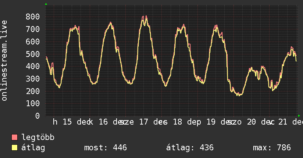Click the pink legtöbb legend color swatch
The height and width of the screenshot is (158, 303).
[14, 137]
